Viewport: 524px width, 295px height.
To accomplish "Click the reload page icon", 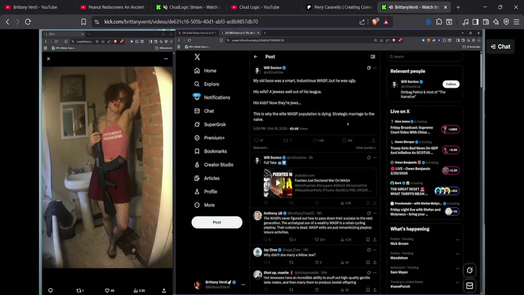I will pos(28,22).
